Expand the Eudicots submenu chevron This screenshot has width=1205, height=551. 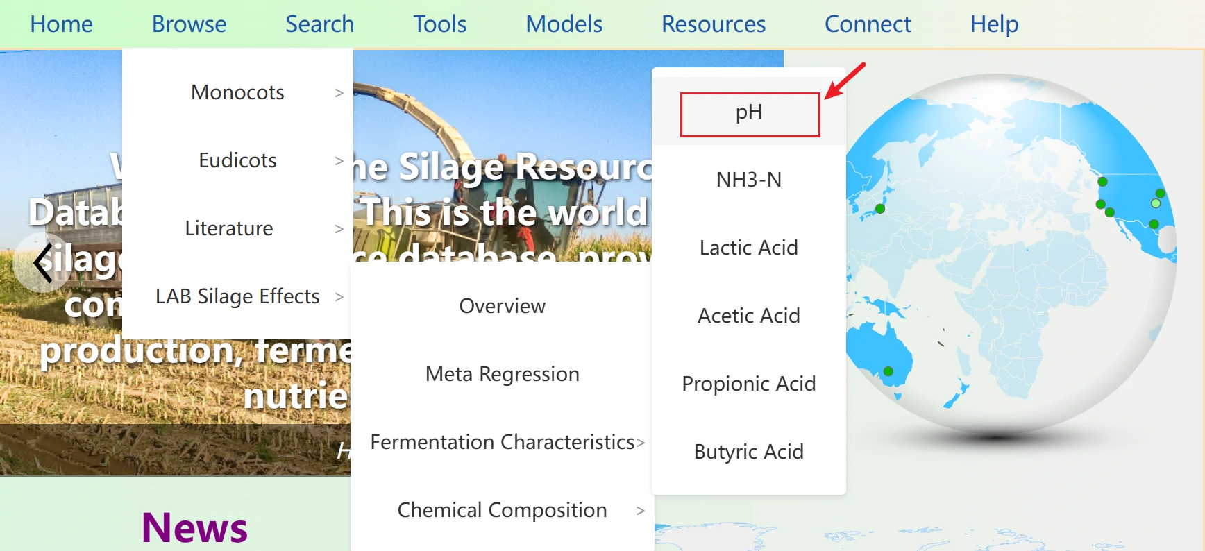[339, 161]
